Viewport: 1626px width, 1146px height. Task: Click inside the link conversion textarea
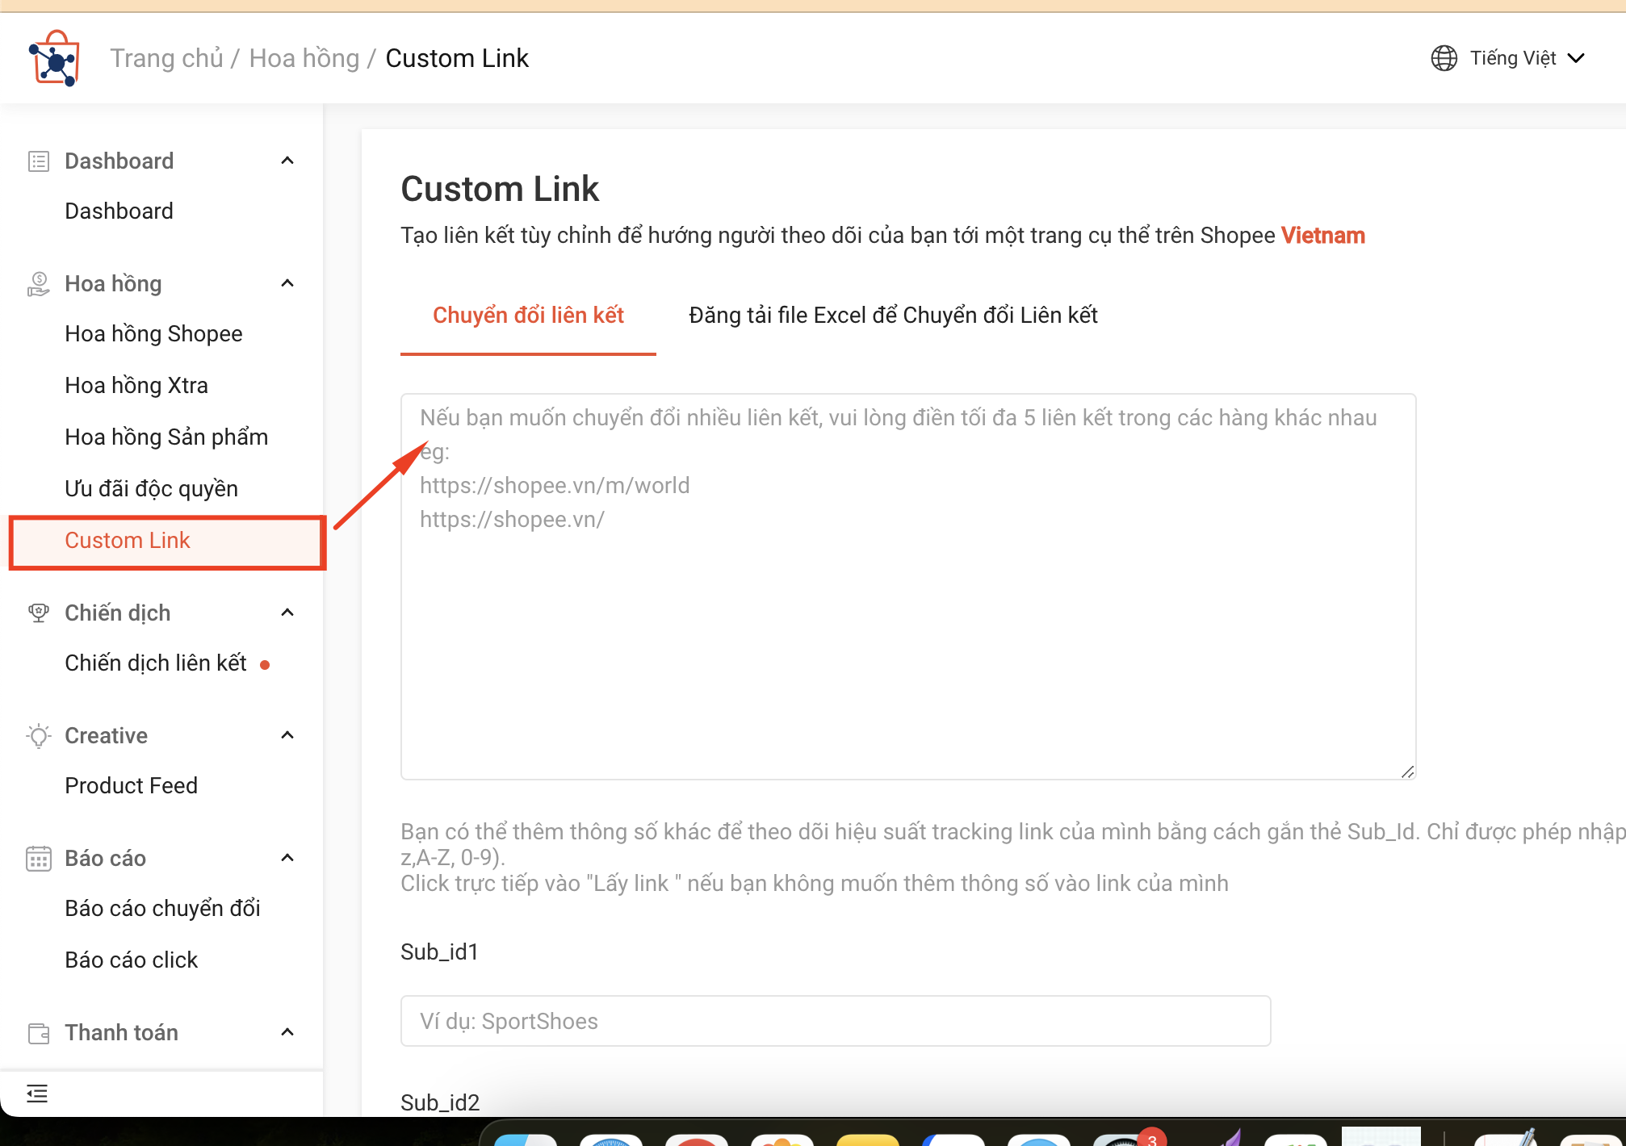click(x=908, y=587)
